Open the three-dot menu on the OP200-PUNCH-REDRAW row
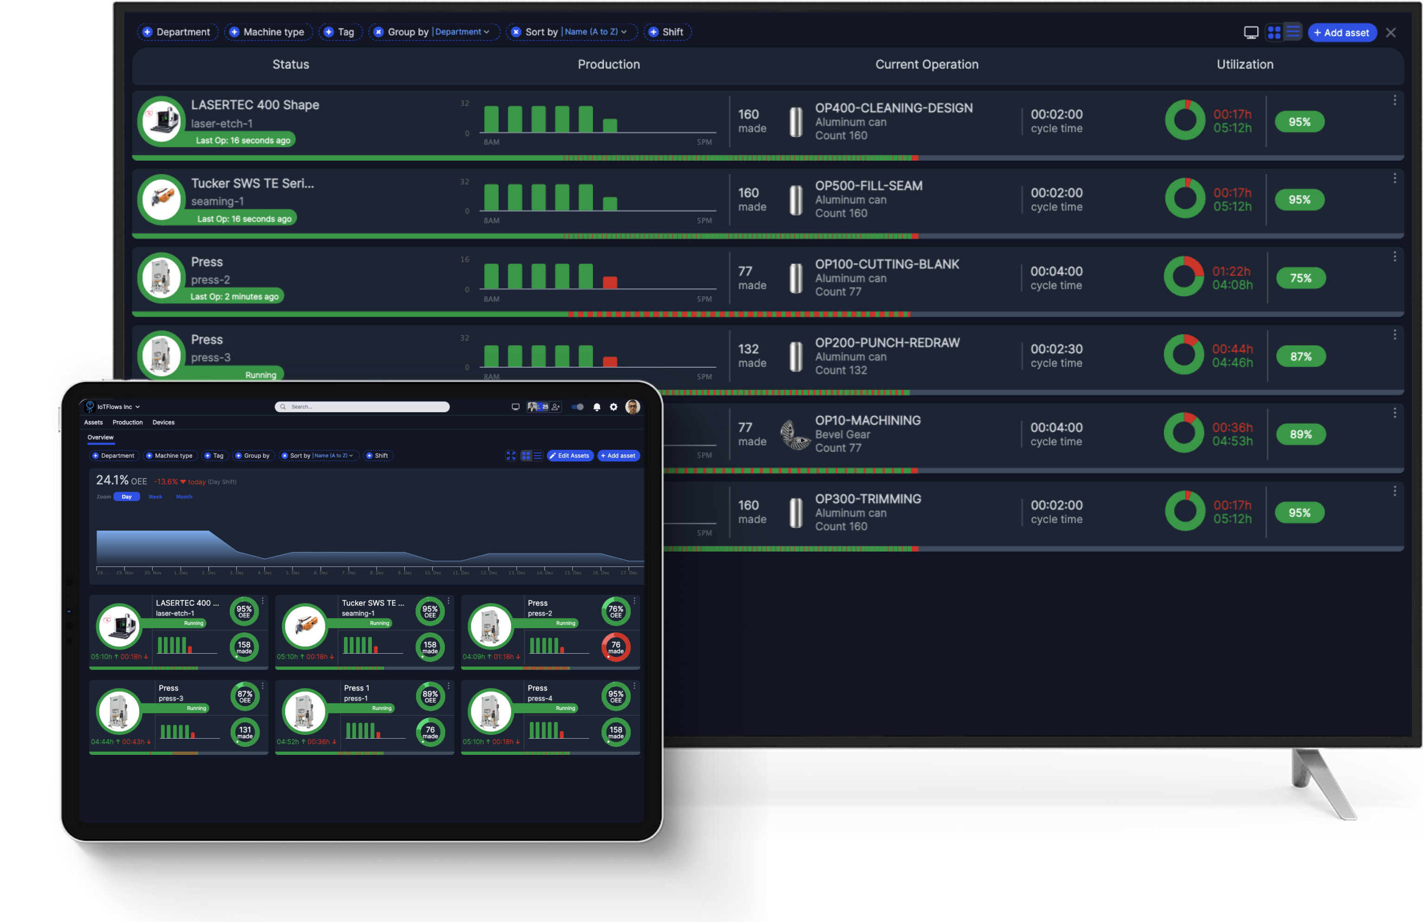The width and height of the screenshot is (1423, 922). click(1395, 335)
